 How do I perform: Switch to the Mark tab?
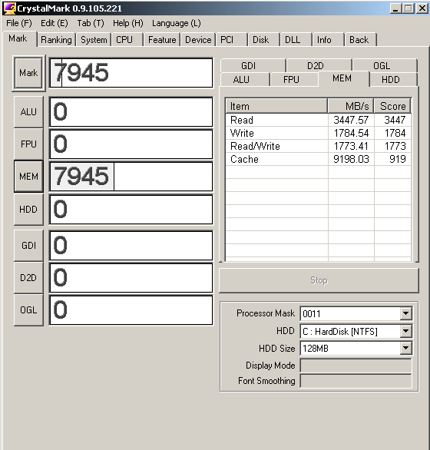18,38
